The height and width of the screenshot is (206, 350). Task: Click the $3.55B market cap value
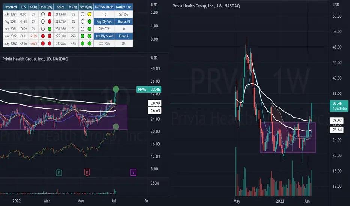[x=124, y=14]
